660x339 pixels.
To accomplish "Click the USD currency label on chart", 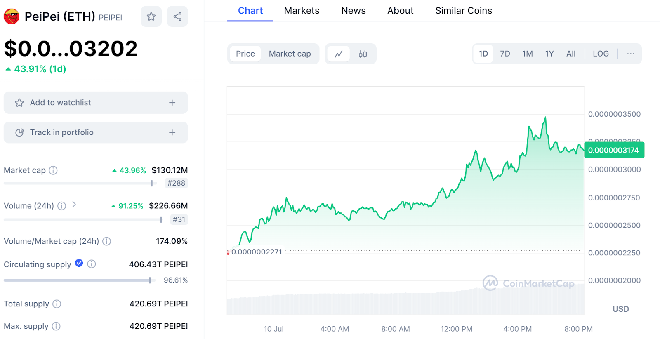I will pyautogui.click(x=620, y=309).
